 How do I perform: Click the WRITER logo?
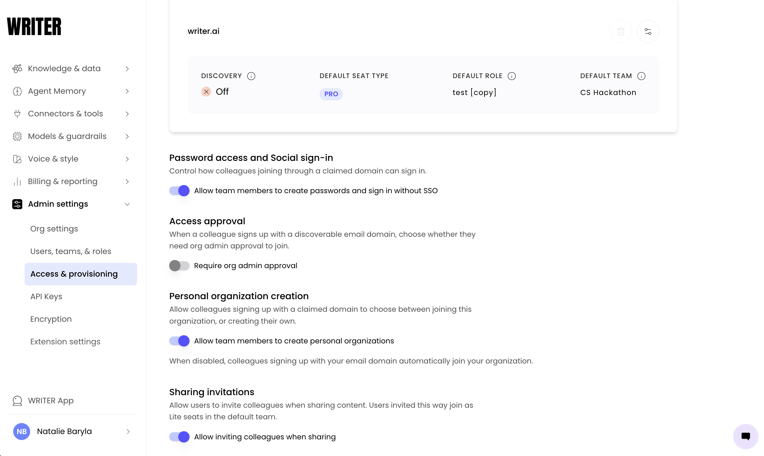coord(34,27)
